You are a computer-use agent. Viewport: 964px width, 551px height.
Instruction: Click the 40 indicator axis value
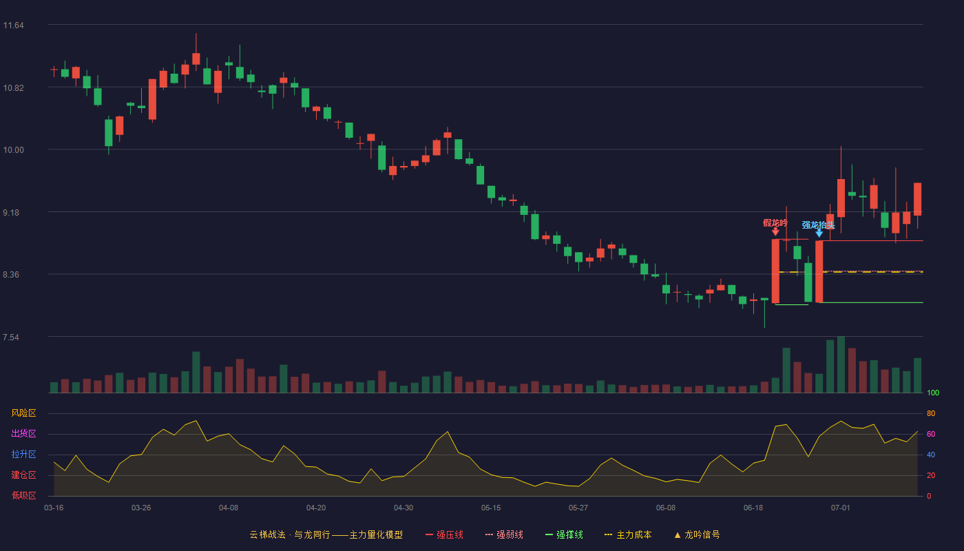[x=931, y=455]
